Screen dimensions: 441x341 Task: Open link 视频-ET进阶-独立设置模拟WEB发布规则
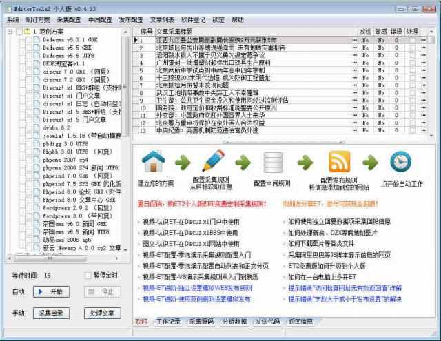point(197,288)
